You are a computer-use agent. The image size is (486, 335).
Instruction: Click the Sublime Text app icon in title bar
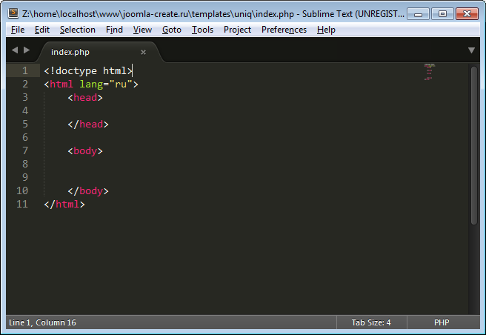click(x=13, y=13)
